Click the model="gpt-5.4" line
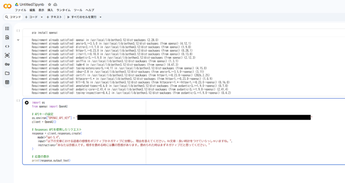 (x=49, y=137)
